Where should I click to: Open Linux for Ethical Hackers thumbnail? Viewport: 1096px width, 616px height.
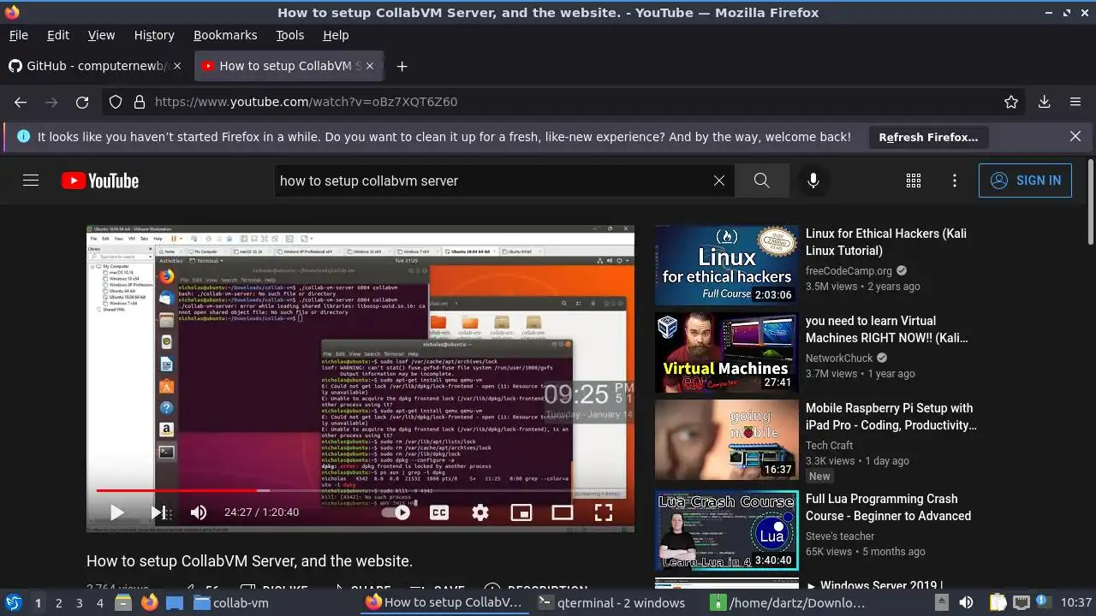coord(726,265)
